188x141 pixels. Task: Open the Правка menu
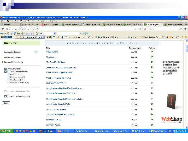pos(10,21)
